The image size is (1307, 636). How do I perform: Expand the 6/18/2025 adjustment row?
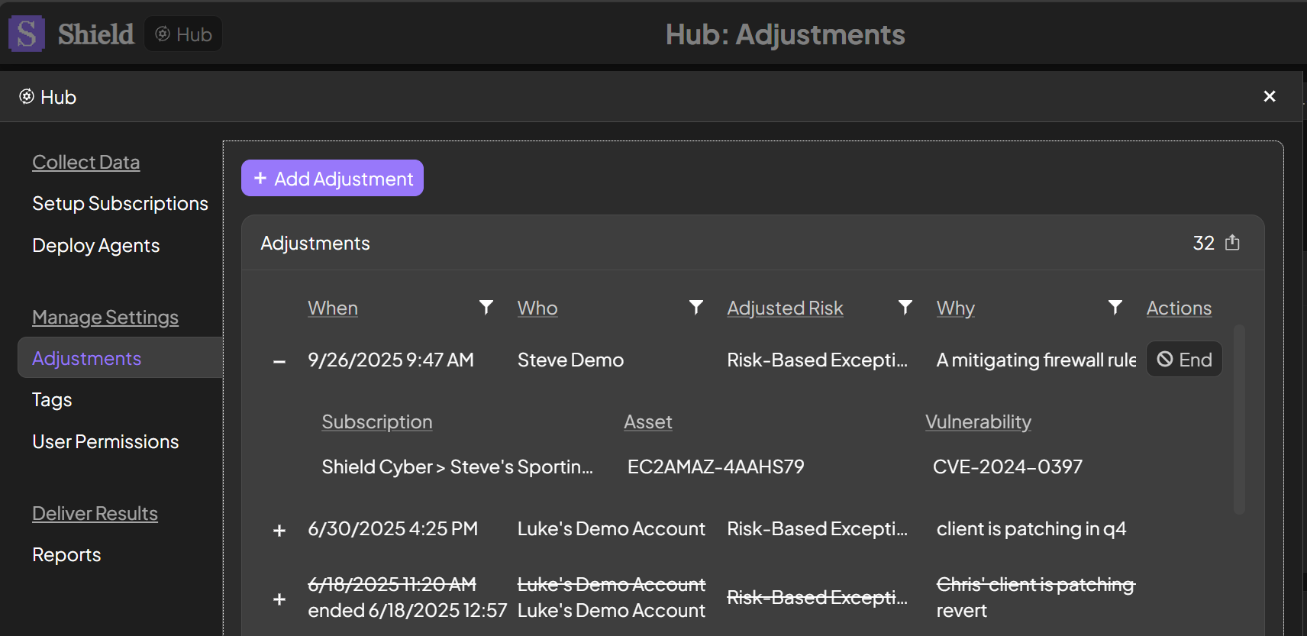279,599
